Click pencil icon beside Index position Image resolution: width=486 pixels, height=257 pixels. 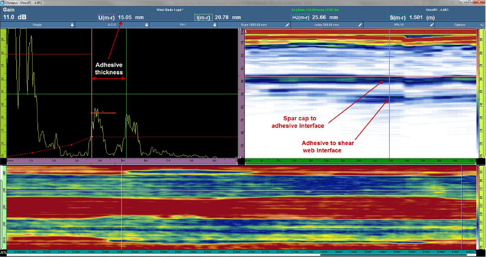pos(360,25)
